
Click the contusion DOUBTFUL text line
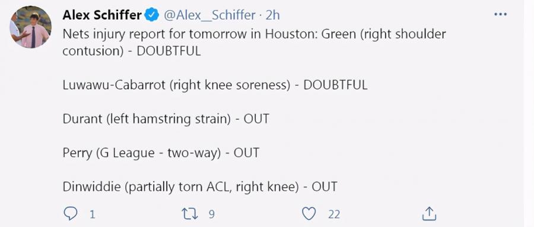coord(132,51)
